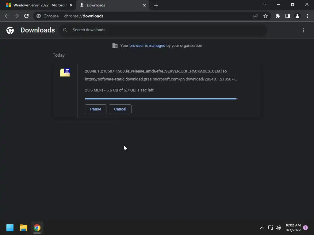Click the search magnifier icon
Image resolution: width=314 pixels, height=235 pixels.
65,30
